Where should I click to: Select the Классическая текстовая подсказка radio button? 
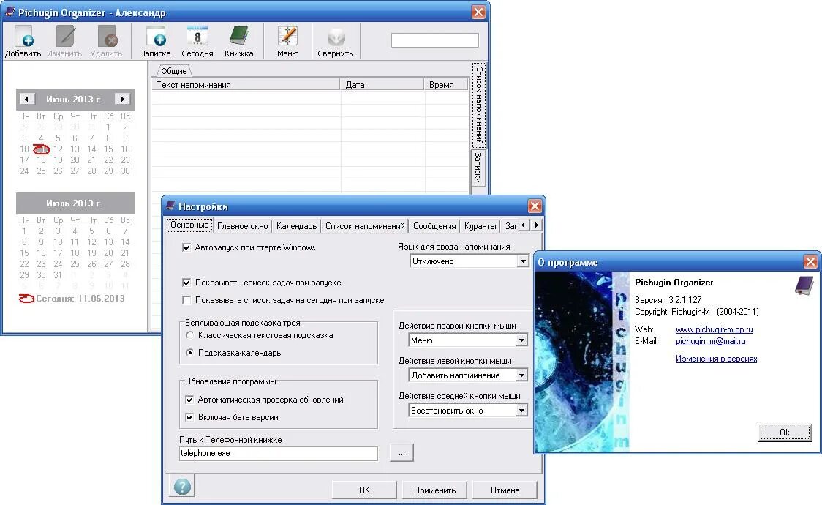click(x=189, y=335)
